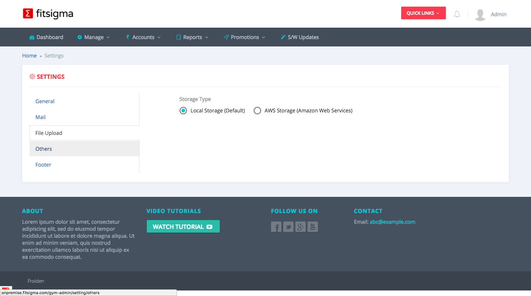Open the notifications bell
Screen dimensions: 531x296
[x=457, y=14]
